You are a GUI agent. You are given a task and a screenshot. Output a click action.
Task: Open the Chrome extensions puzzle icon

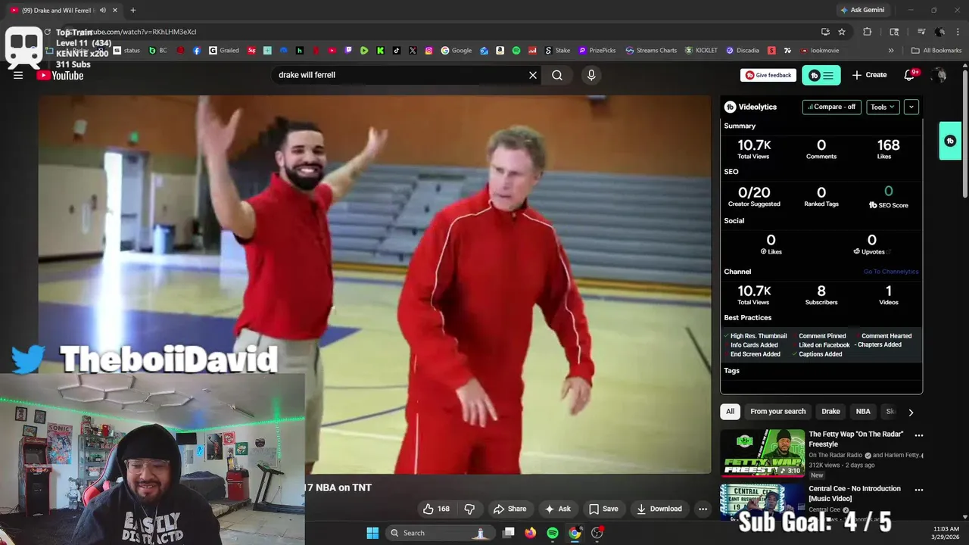[x=868, y=32]
